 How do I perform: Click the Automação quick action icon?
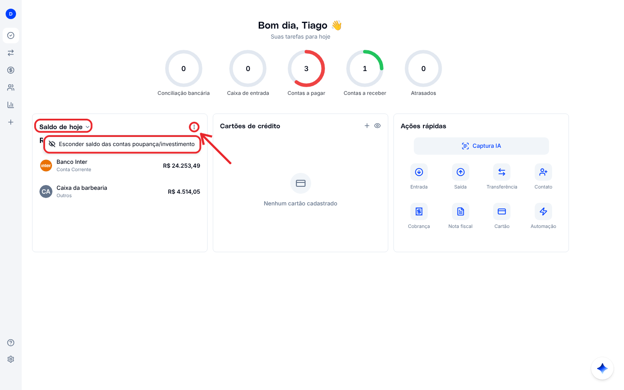tap(543, 211)
